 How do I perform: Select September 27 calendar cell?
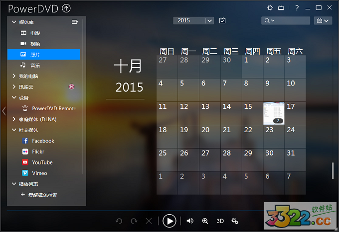[167, 67]
